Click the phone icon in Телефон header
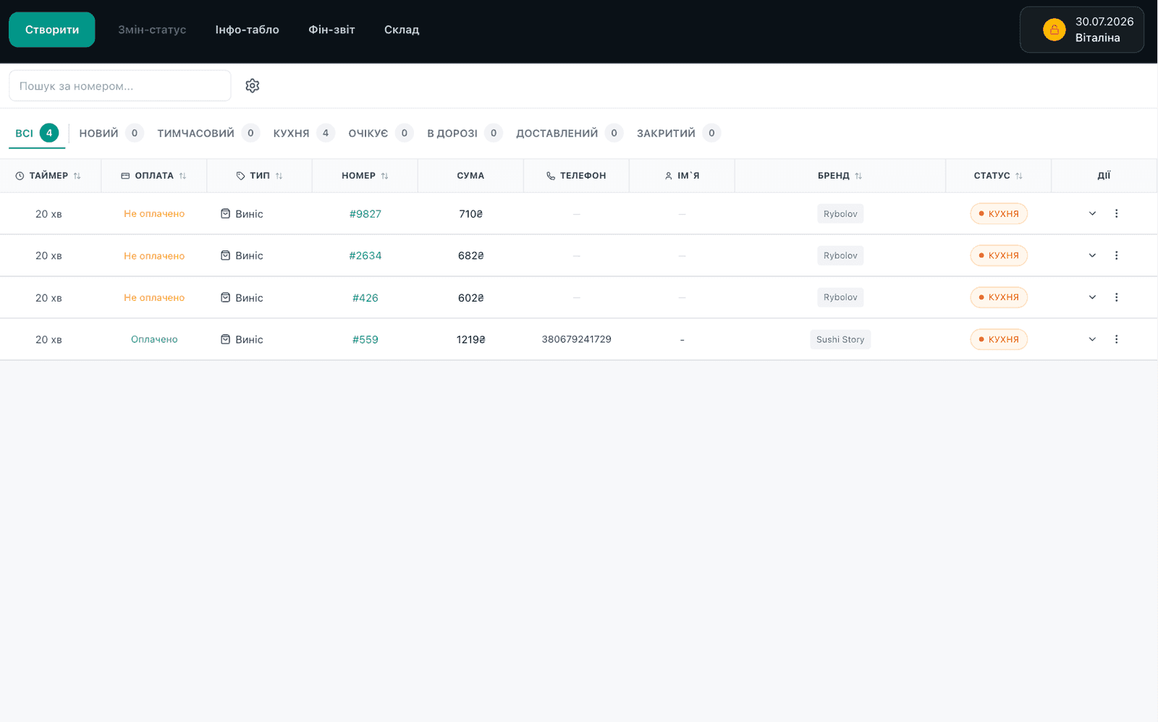Screen dimensions: 1158x722 (551, 176)
